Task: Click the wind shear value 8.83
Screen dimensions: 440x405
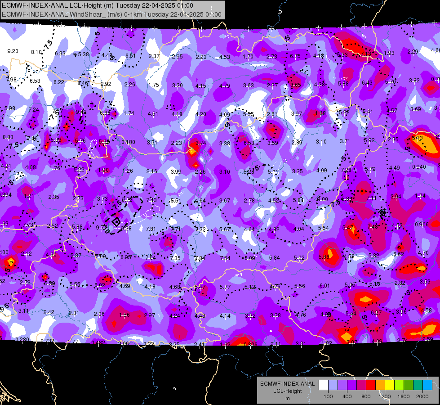Action: (8, 137)
